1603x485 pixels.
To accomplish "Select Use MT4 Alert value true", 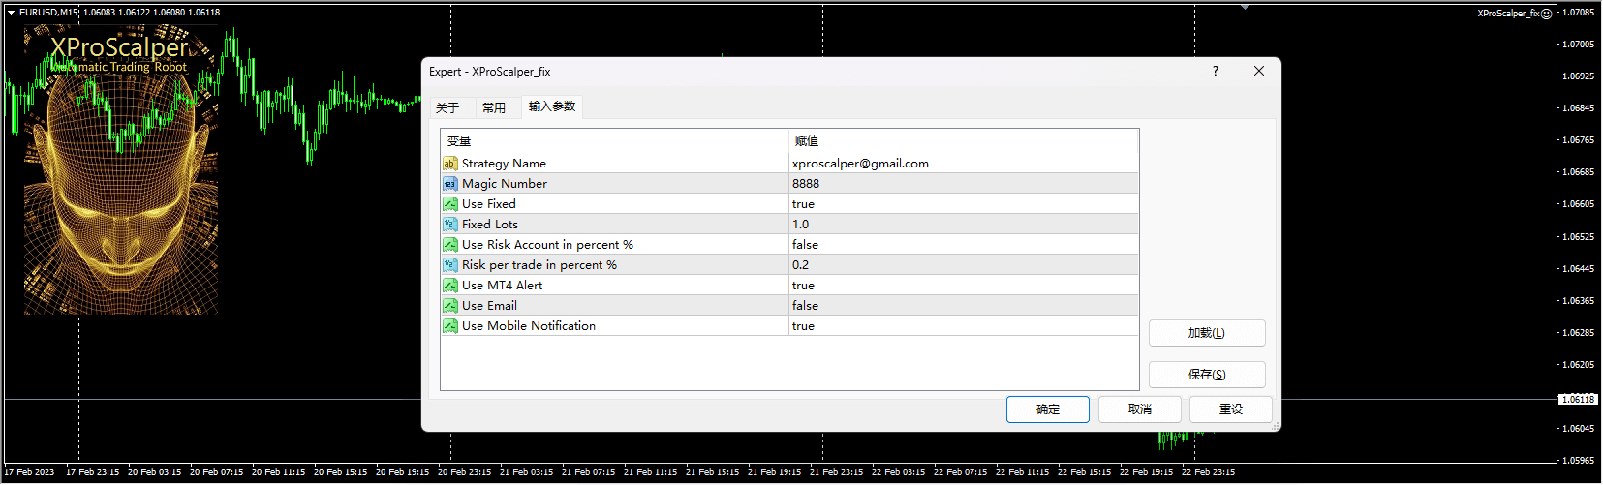I will 803,286.
